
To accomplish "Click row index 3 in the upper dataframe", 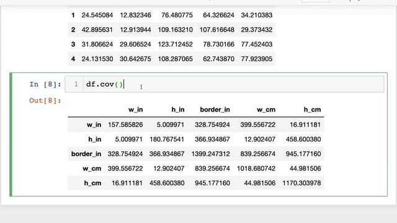I will pyautogui.click(x=73, y=45).
